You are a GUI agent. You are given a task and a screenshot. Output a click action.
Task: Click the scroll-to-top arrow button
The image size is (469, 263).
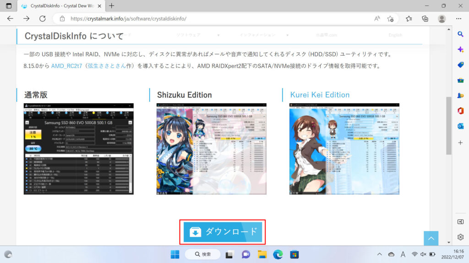point(431,238)
